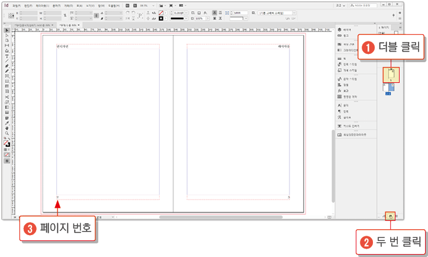
Task: Open the view options dropdown
Action: [165, 5]
